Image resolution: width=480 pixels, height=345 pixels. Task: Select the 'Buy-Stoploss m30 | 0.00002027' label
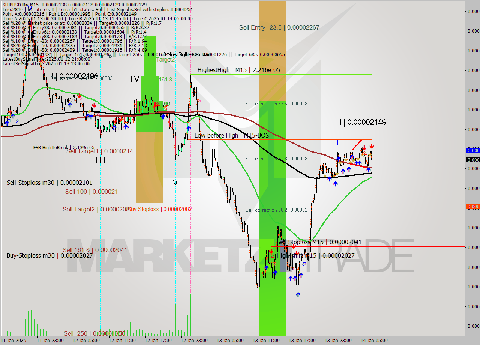[49, 255]
